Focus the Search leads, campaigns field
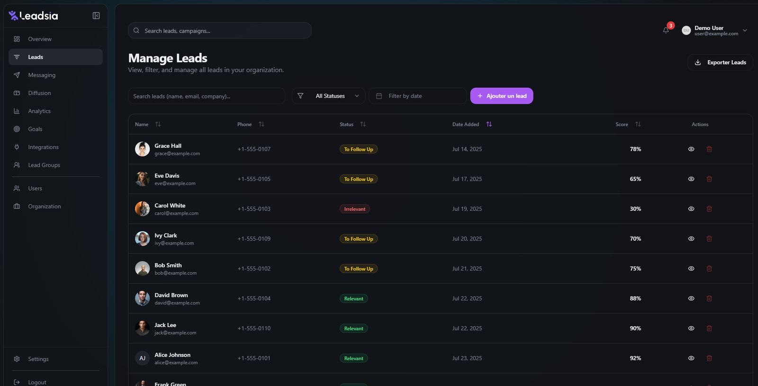758x386 pixels. [x=219, y=31]
